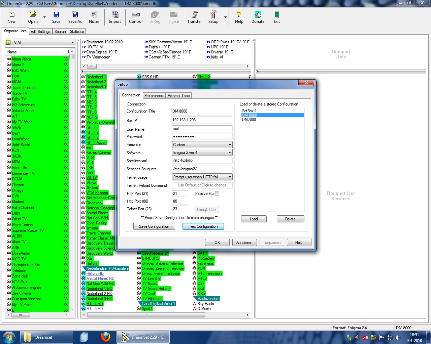The width and height of the screenshot is (431, 344).
Task: Click the User Name field
Action: (x=202, y=129)
